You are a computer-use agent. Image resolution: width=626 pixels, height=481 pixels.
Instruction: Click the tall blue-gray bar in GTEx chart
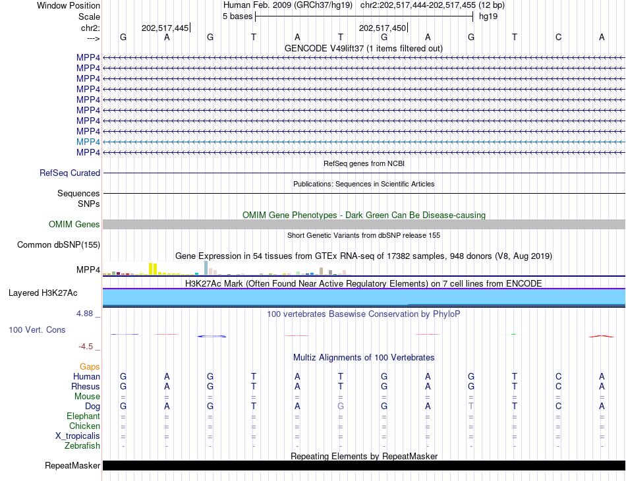[x=206, y=268]
